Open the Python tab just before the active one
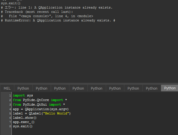 [x=152, y=88]
